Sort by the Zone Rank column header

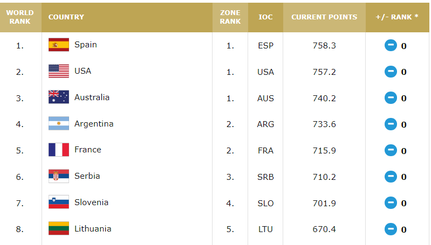(230, 17)
